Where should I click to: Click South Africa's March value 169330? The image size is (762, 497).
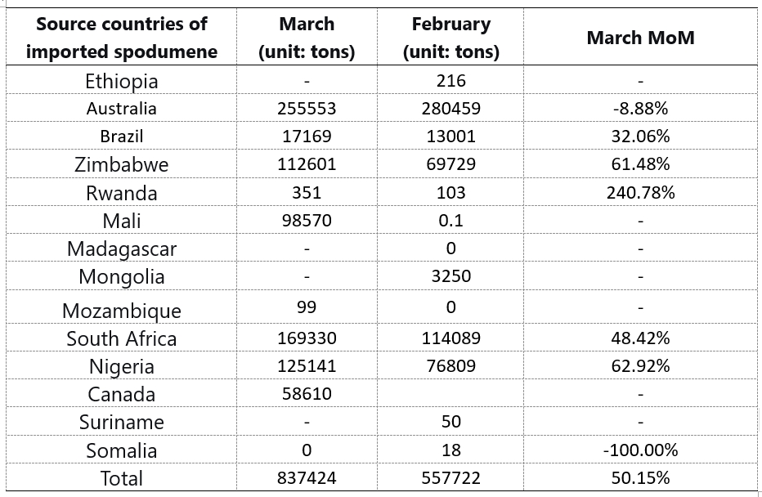[x=307, y=338]
